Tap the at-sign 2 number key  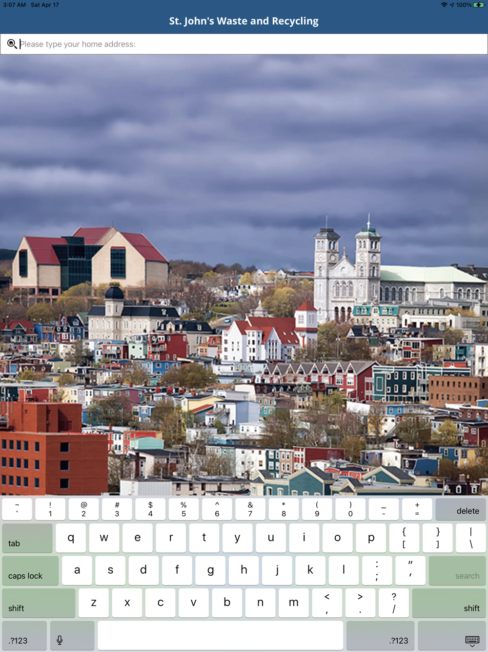tap(83, 509)
